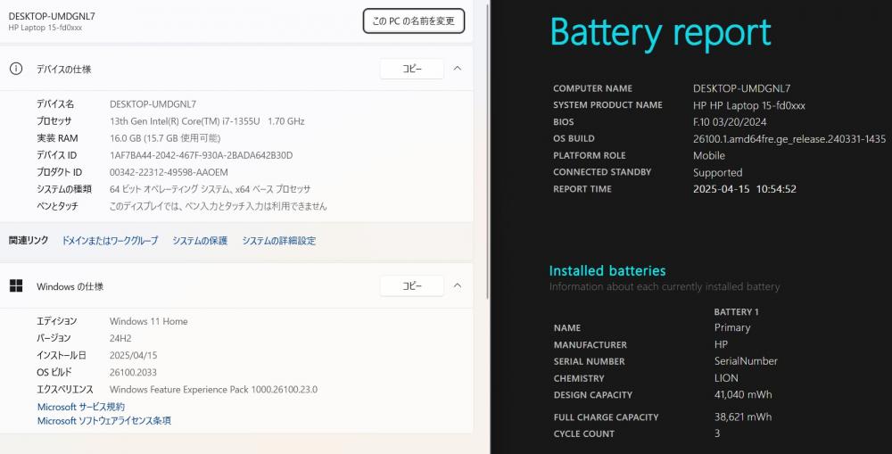Open ドメインまたはワークグループ link
Image resolution: width=892 pixels, height=454 pixels.
click(110, 241)
